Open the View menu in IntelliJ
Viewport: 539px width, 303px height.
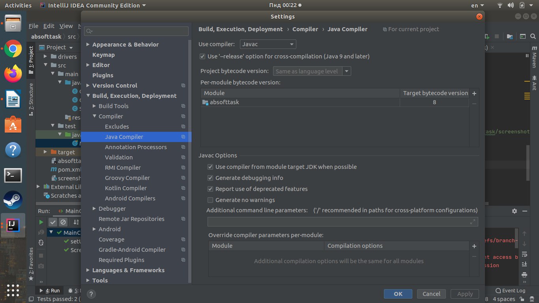point(66,26)
